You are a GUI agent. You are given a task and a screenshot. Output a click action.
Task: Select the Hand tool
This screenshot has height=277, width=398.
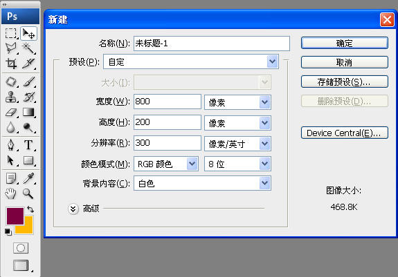tap(10, 193)
